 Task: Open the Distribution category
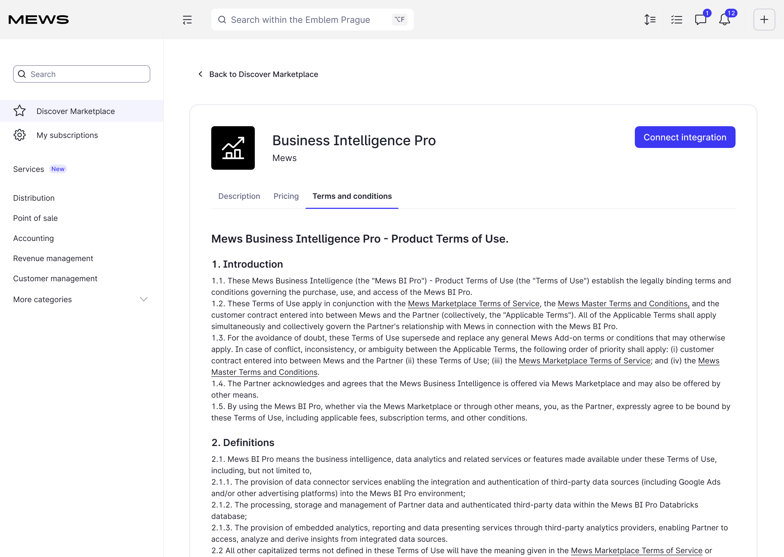tap(34, 198)
